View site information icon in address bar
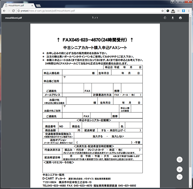Image resolution: width=193 pixels, height=189 pixels. pyautogui.click(x=19, y=11)
